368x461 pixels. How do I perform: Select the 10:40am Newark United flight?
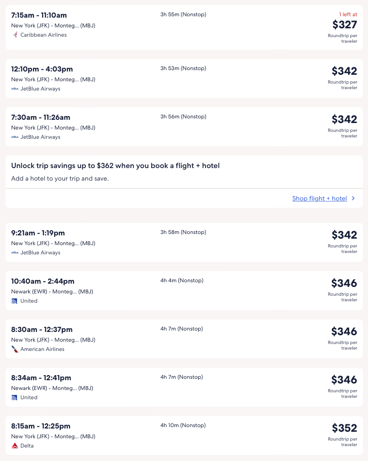43,281
